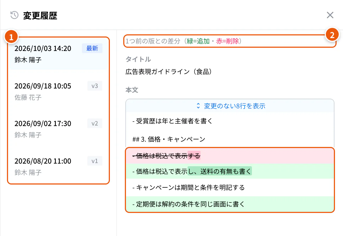Open version v1 from 2026/08/20 11:00
The height and width of the screenshot is (236, 343).
[58, 166]
